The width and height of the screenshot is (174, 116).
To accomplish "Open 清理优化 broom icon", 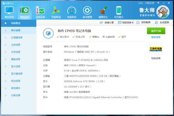I will (103, 10).
